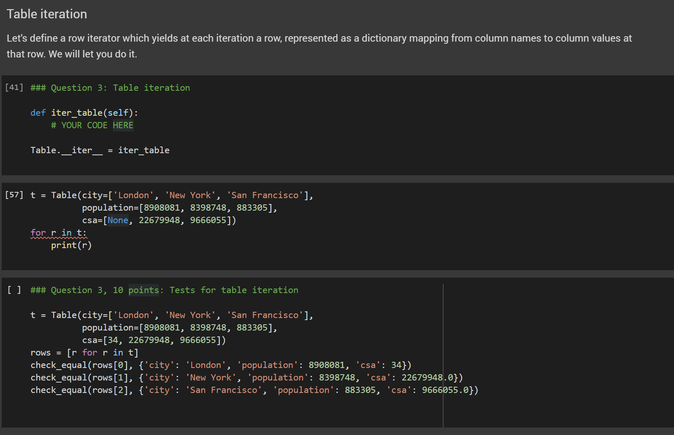Click the check_equal(rows[0] ...) London line
Viewport: 674px width, 435px height.
[x=221, y=365]
